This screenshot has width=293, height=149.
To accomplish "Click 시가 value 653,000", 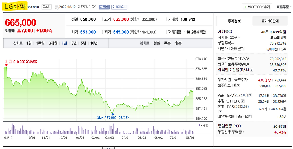I will (x=88, y=32).
